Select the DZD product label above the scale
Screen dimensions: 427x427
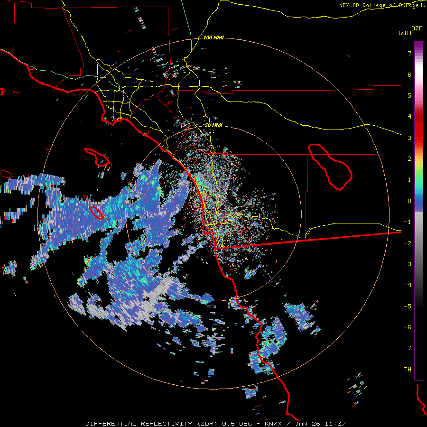(417, 28)
